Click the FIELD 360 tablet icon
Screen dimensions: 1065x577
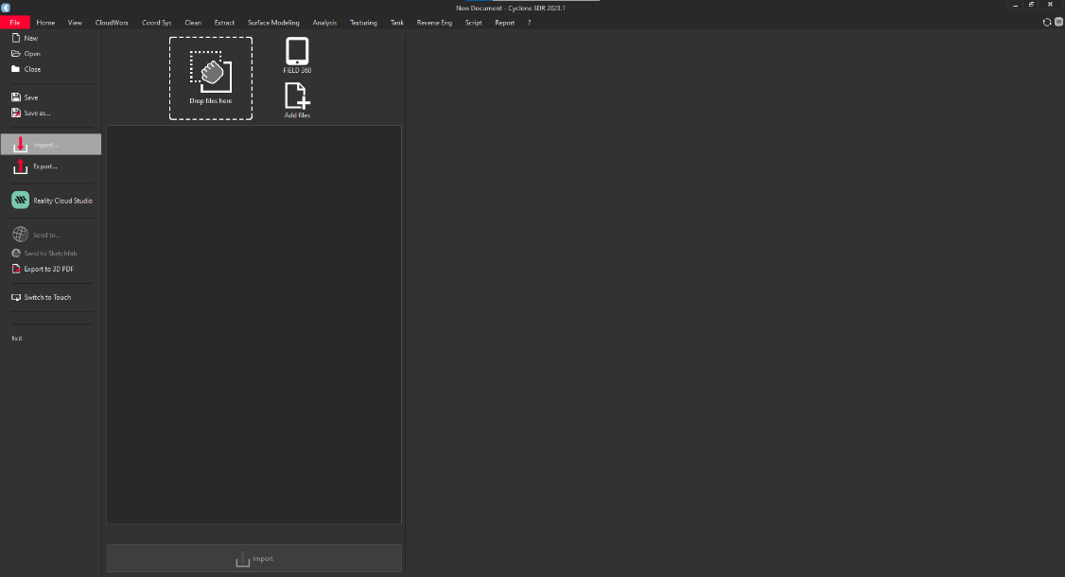pos(297,52)
